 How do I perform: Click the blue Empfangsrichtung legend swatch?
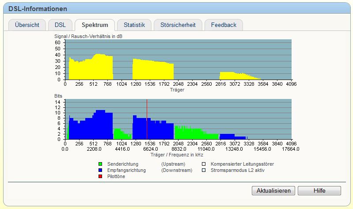tap(100, 170)
